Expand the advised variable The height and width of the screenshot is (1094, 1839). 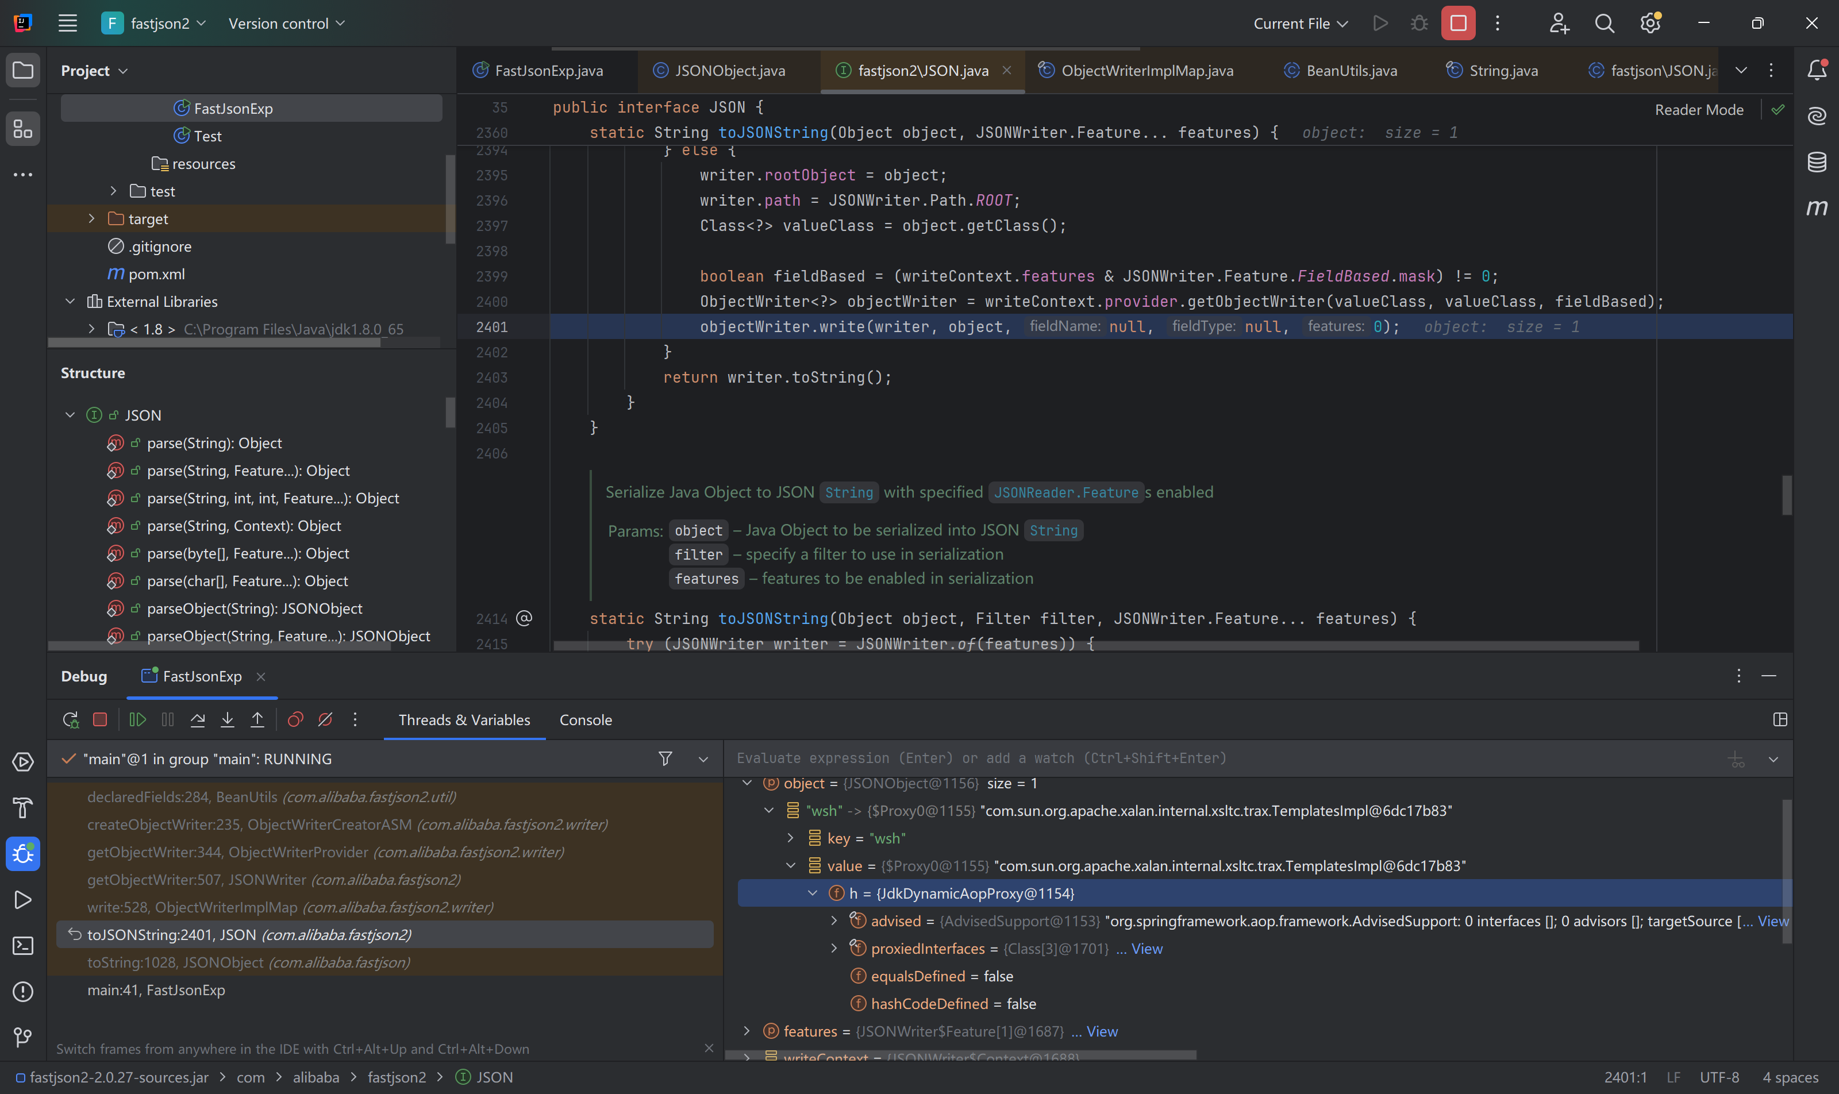coord(834,920)
